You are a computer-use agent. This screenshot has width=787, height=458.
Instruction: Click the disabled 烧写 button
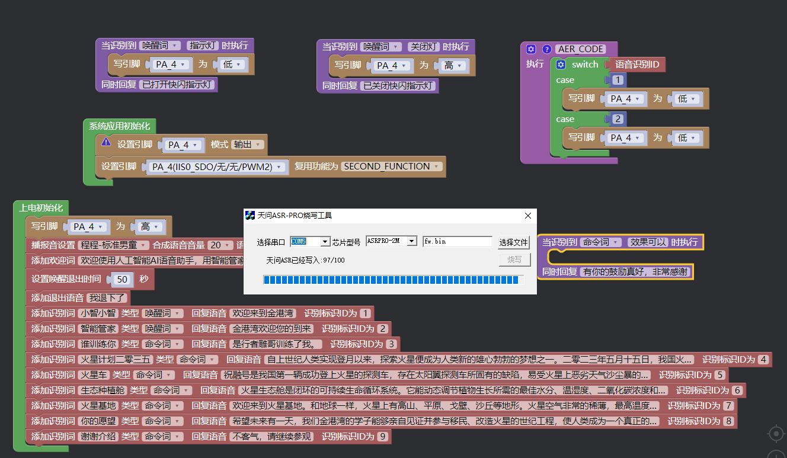click(514, 260)
